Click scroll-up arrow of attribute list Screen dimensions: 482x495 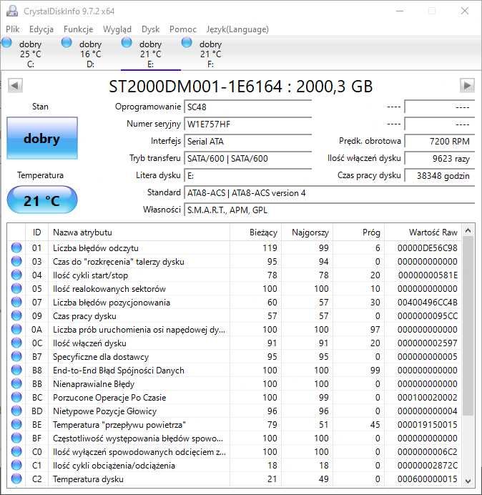tap(468, 231)
